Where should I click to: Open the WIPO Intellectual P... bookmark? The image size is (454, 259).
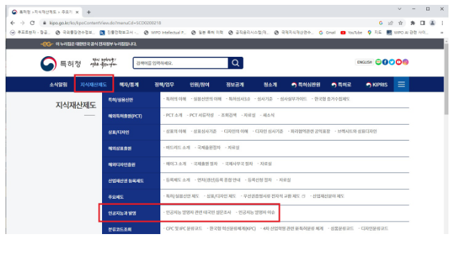[x=165, y=33]
